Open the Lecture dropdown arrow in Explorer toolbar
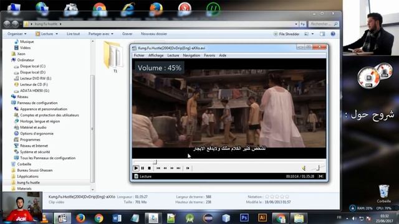Screen dimensions: 399x224 57,34
